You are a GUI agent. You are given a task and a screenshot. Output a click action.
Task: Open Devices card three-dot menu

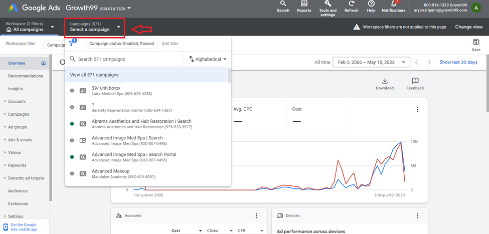(417, 215)
